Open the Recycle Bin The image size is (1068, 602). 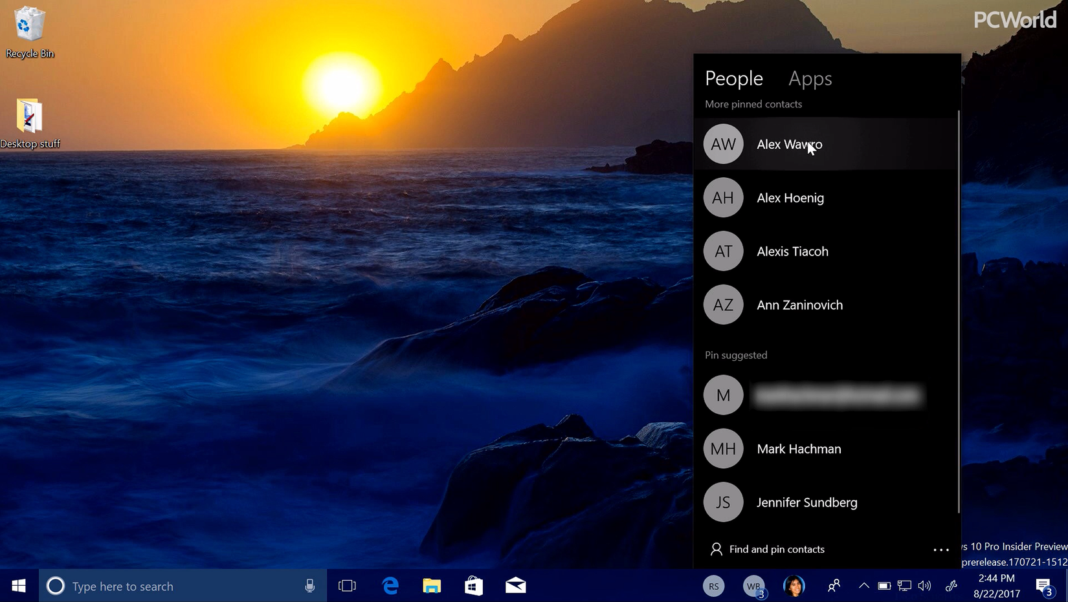[29, 29]
